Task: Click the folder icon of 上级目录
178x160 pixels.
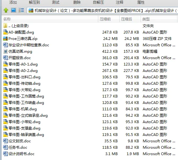Action: (x=5, y=26)
